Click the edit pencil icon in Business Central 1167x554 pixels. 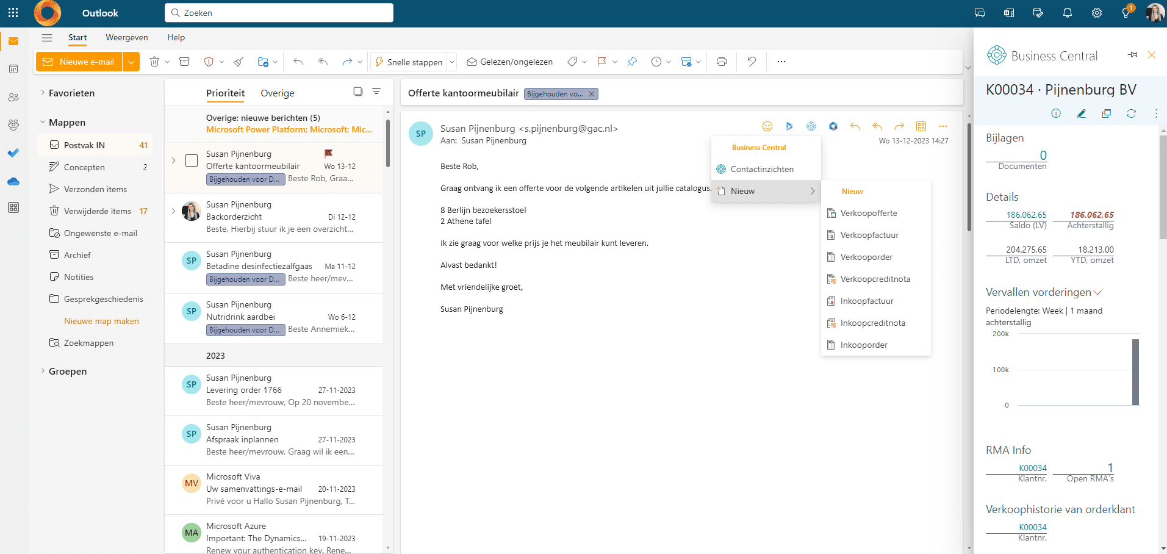[1081, 113]
